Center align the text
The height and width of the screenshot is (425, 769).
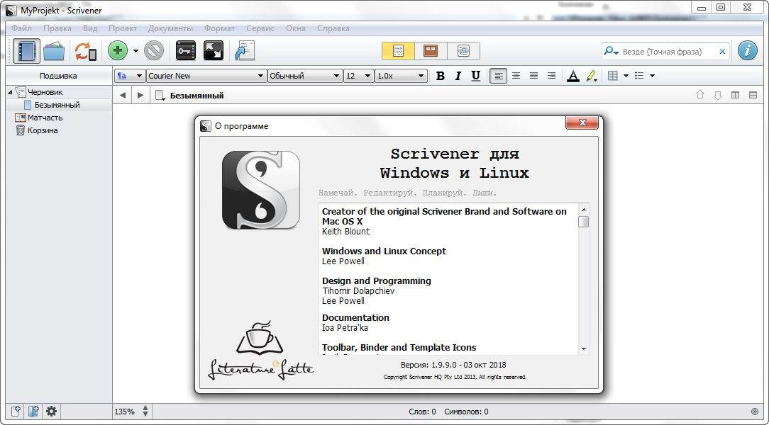tap(516, 76)
